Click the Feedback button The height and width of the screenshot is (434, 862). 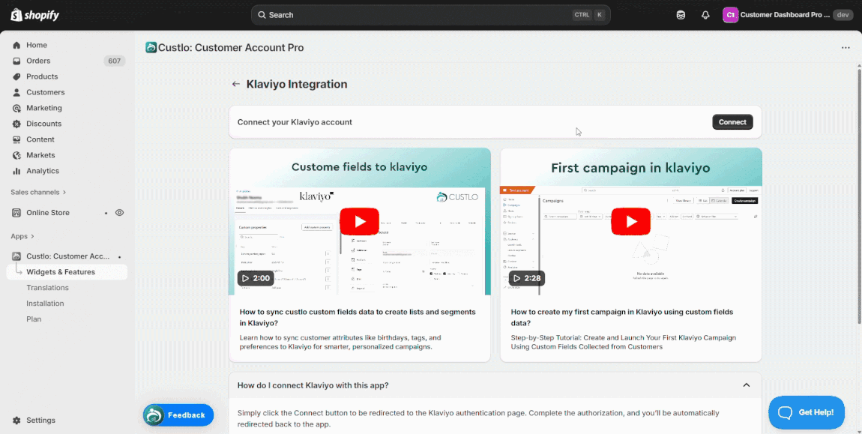point(178,415)
